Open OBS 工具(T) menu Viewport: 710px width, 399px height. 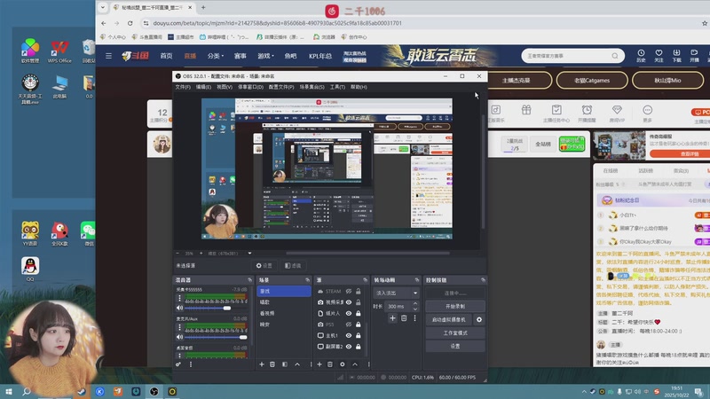(337, 87)
